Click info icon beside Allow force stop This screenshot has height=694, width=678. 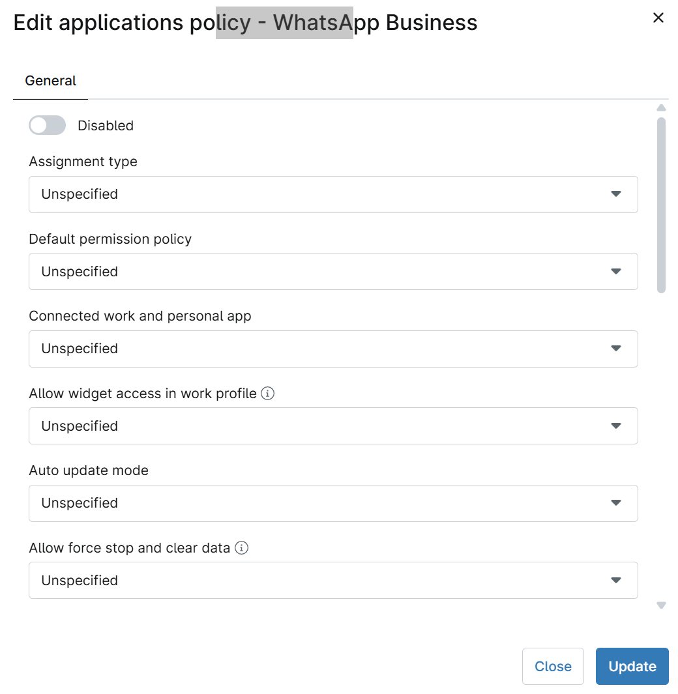click(241, 548)
